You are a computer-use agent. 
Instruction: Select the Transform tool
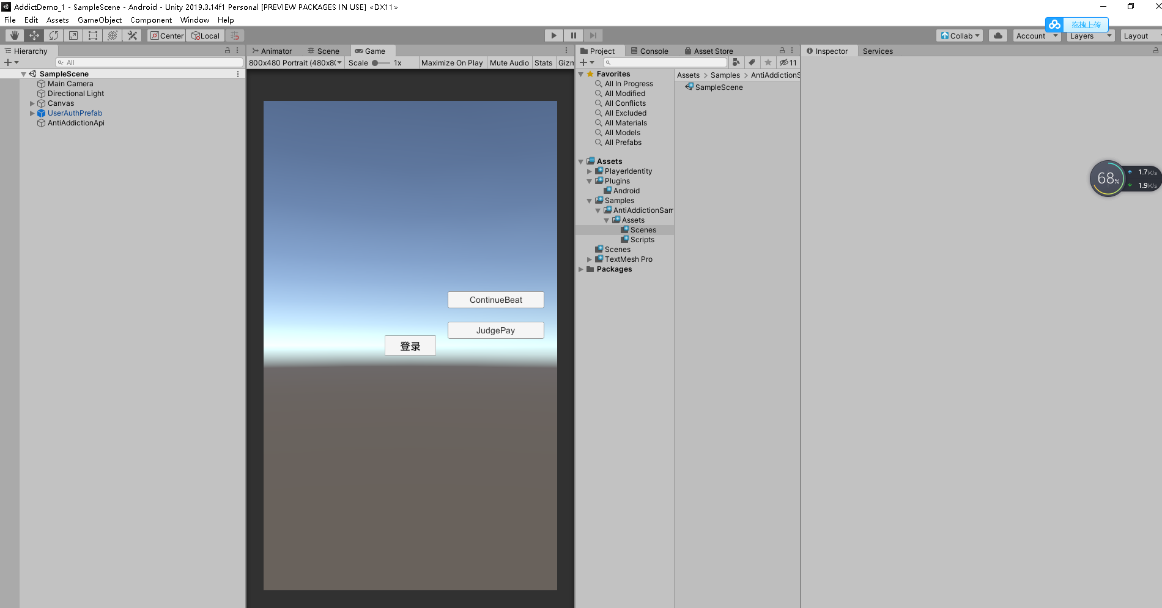pos(113,35)
